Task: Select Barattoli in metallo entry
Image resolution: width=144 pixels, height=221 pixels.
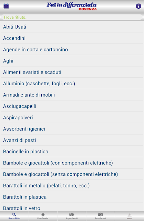Action: 72,185
